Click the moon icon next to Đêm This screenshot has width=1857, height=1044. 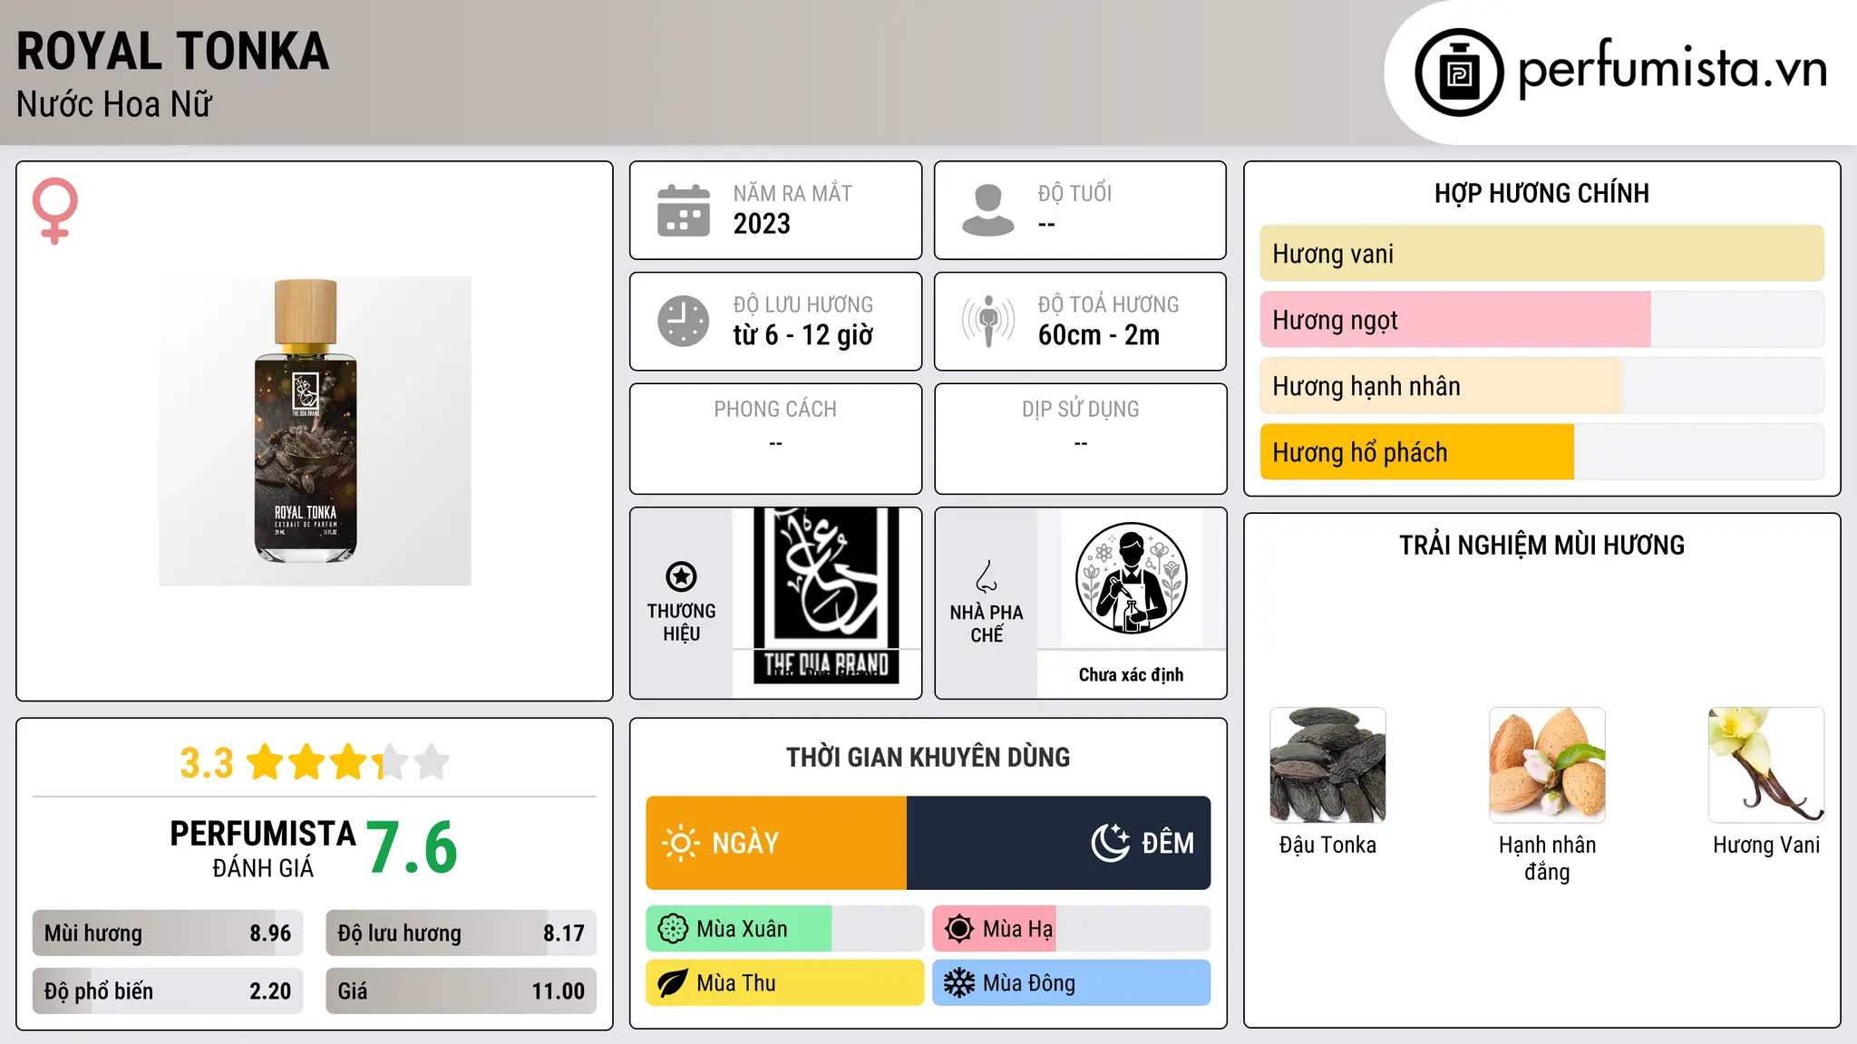pyautogui.click(x=1111, y=843)
